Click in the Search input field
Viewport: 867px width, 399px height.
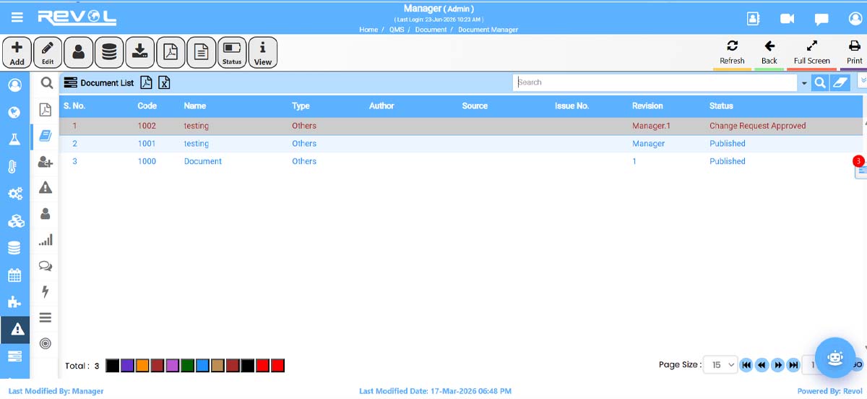pos(655,82)
